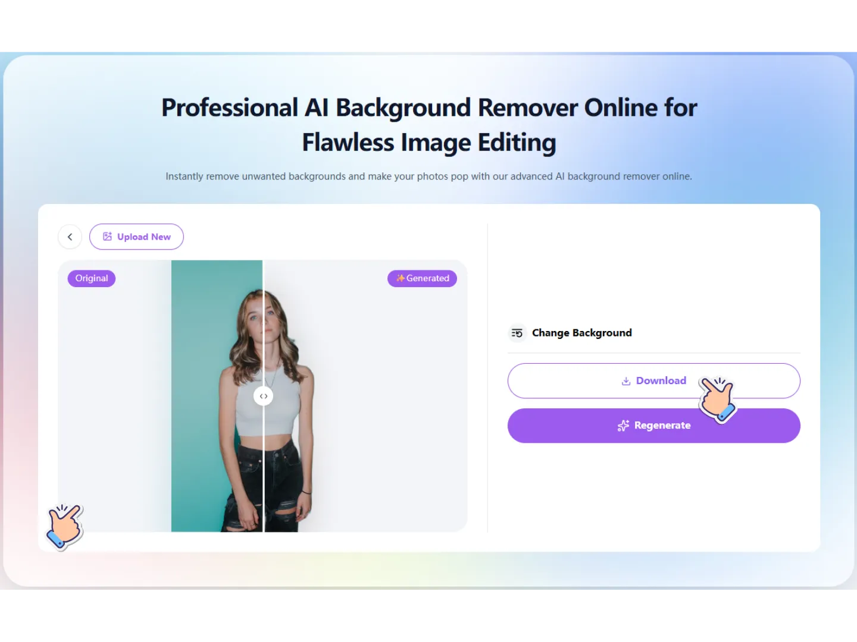Click the subtitle about instantly removing backgrounds
The width and height of the screenshot is (857, 642).
click(428, 177)
